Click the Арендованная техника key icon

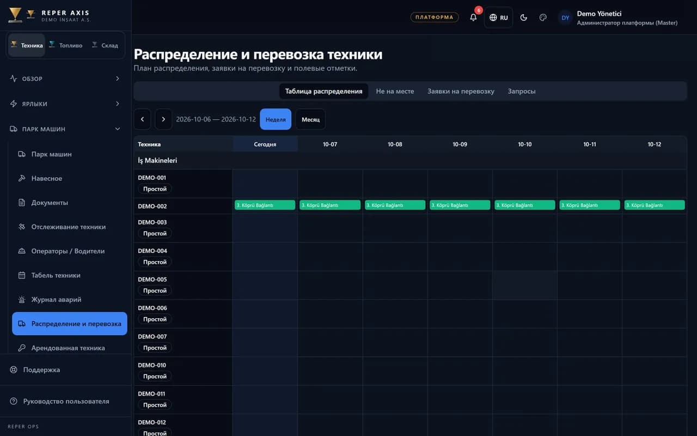(x=22, y=348)
